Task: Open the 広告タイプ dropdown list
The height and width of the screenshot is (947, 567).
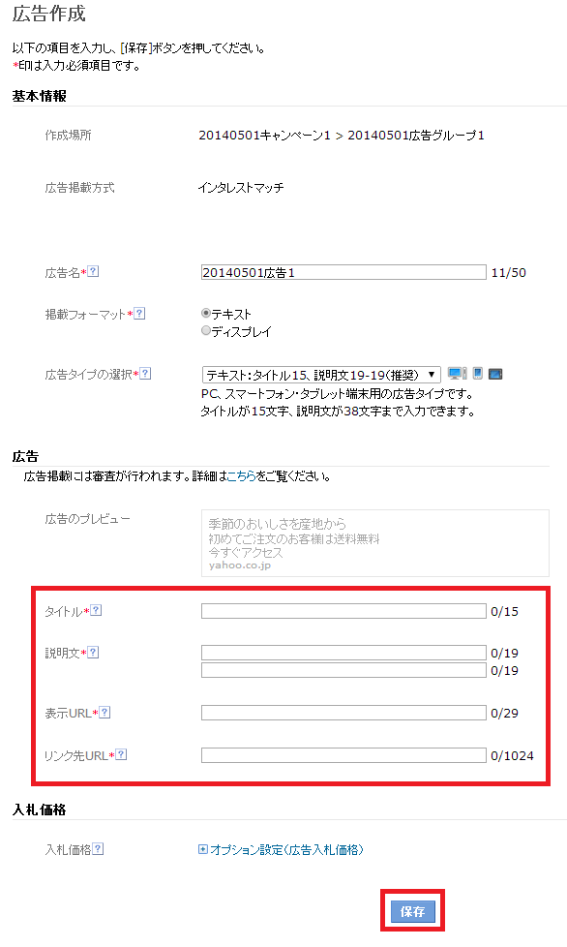Action: (x=321, y=375)
